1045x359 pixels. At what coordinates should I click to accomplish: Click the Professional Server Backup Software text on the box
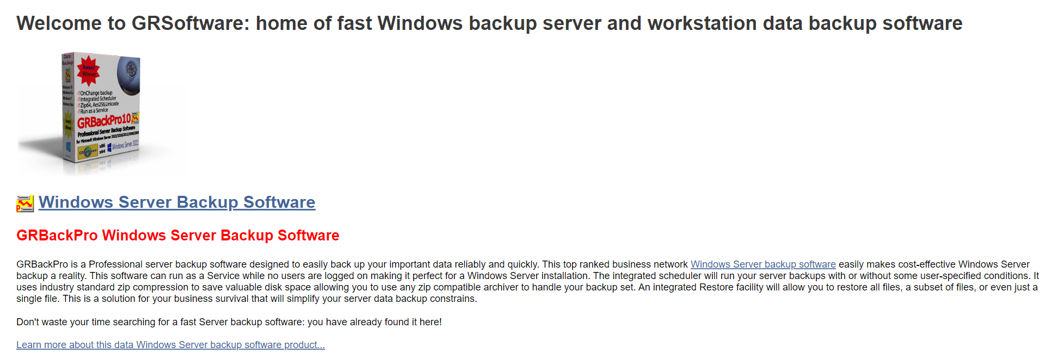point(106,131)
